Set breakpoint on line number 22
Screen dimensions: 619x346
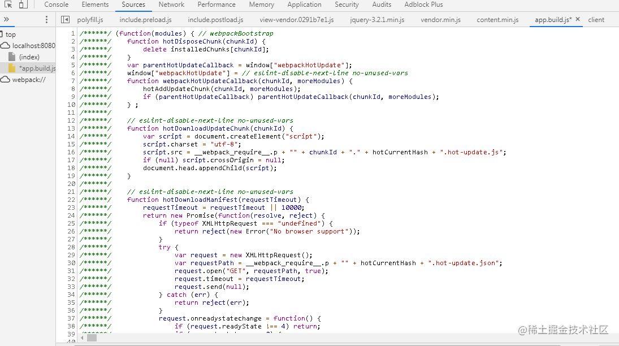(71, 200)
